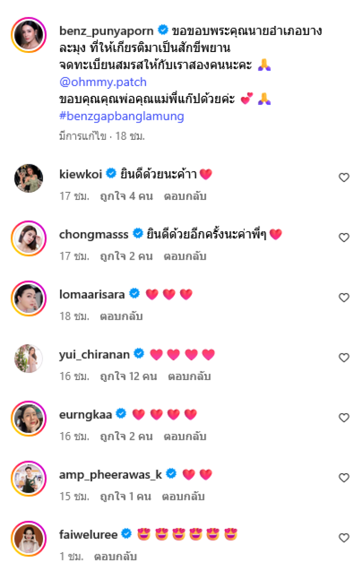Screen dimensions: 362x571
Task: Reply to lomaarisara's comment
Action: [121, 316]
